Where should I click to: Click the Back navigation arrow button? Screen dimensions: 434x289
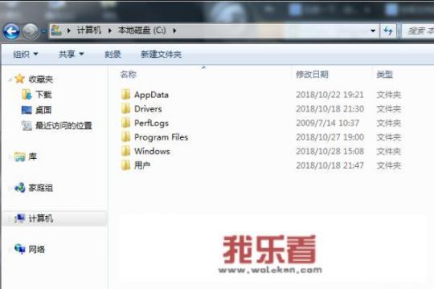tap(11, 31)
